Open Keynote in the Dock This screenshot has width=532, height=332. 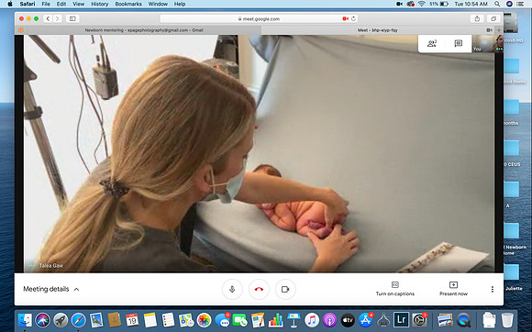(294, 320)
